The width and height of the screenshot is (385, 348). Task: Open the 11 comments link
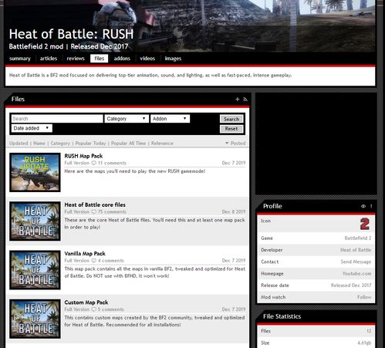(112, 163)
